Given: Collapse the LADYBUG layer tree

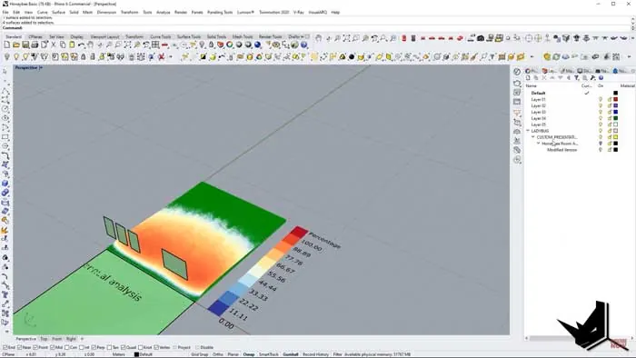Looking at the screenshot, I should 528,131.
